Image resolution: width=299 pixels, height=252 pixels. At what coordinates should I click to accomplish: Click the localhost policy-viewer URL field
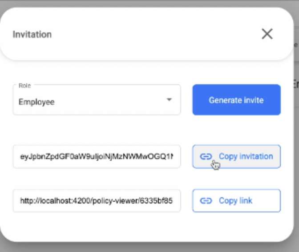coord(97,201)
